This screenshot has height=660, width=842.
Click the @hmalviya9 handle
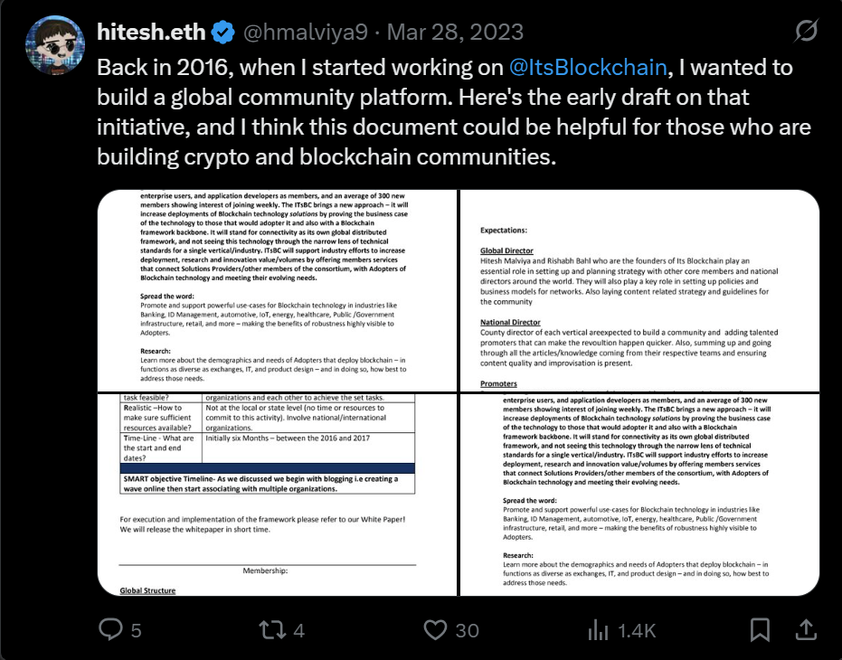click(305, 33)
